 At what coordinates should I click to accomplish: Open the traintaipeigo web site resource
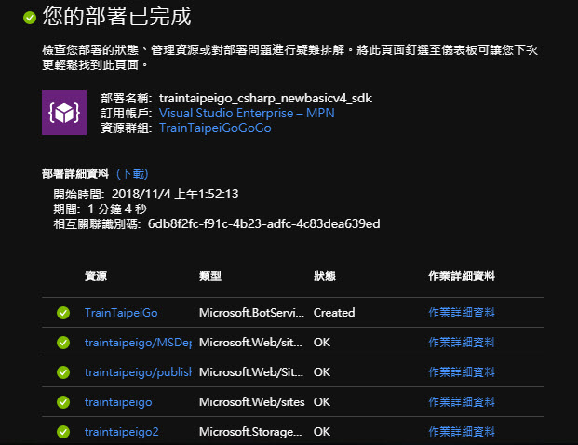pyautogui.click(x=118, y=402)
